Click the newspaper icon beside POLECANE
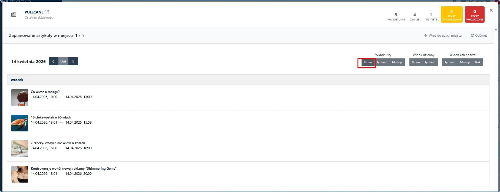The width and height of the screenshot is (500, 192). [14, 15]
